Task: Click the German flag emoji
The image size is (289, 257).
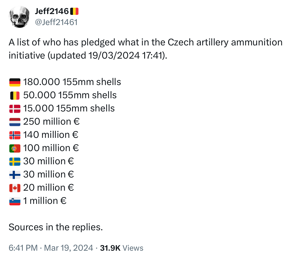Action: pos(15,82)
